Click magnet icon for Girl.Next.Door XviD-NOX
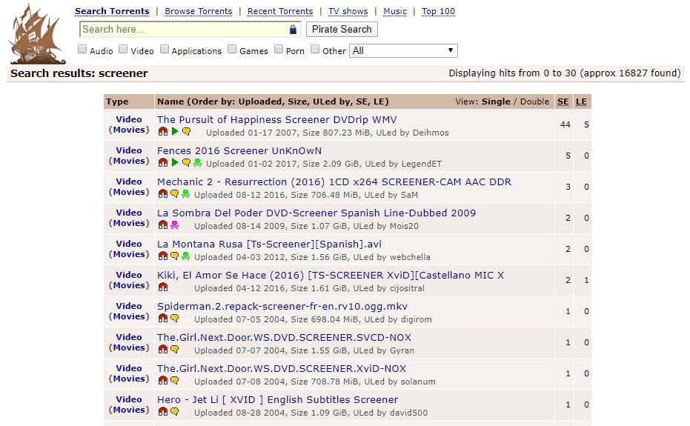The width and height of the screenshot is (690, 426). pyautogui.click(x=163, y=380)
